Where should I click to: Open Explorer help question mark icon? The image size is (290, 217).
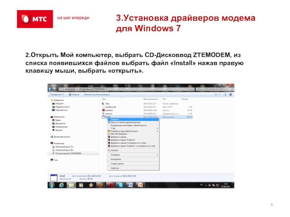[231, 94]
